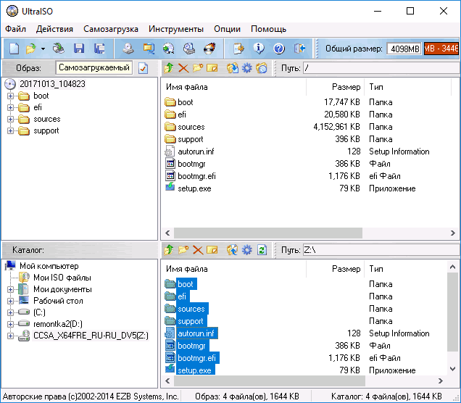This screenshot has height=403, width=461.
Task: Click the Extract icon in image pane toolbar
Action: pos(233,68)
